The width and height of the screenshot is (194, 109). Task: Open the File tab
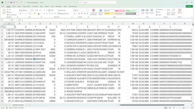click(3, 7)
